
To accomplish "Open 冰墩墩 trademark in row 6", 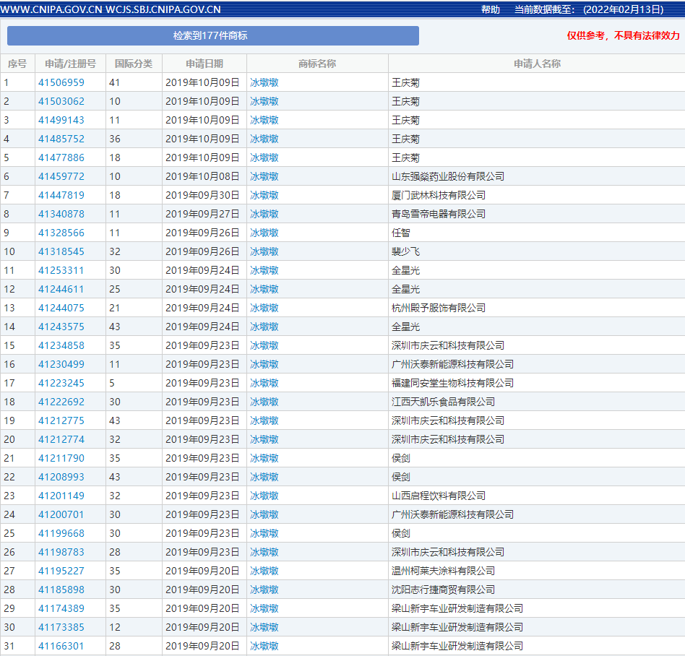I will point(264,176).
